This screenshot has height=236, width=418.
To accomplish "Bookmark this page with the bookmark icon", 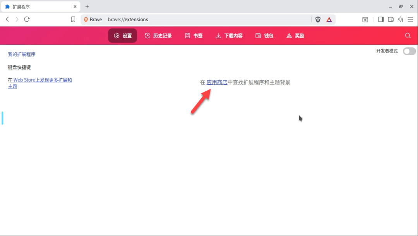I will pos(73,19).
